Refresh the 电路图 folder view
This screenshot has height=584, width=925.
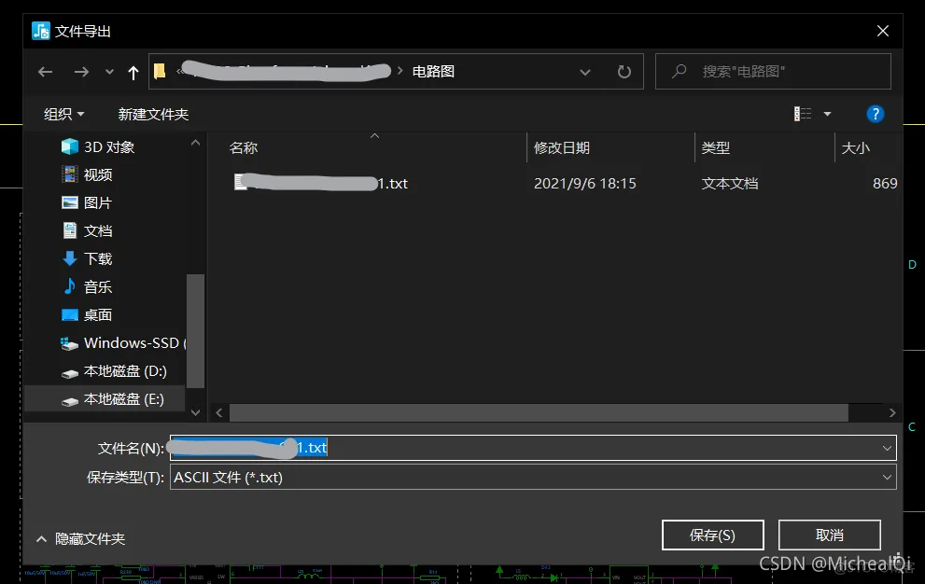[x=624, y=72]
